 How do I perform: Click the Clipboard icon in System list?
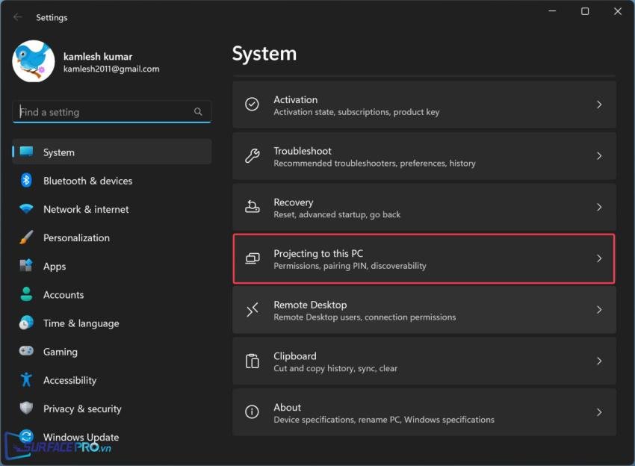point(253,361)
